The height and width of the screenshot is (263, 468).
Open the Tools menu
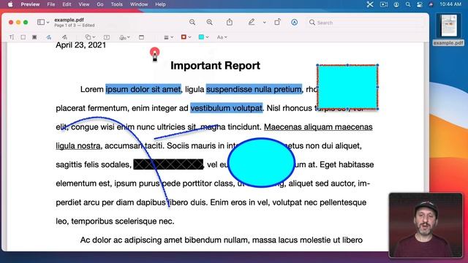117,4
